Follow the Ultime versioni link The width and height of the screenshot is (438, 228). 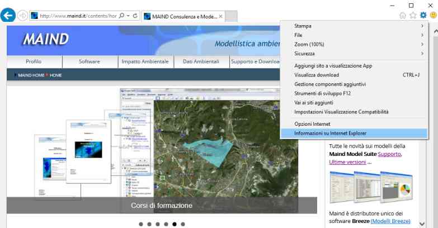point(347,162)
